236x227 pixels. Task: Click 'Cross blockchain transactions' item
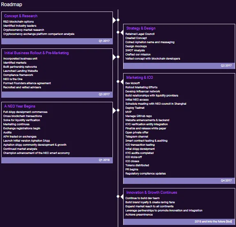(23, 116)
